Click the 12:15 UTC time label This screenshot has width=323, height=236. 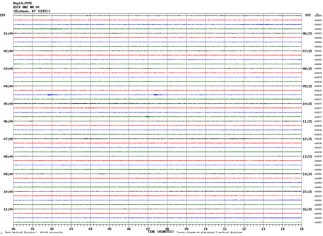point(307,139)
